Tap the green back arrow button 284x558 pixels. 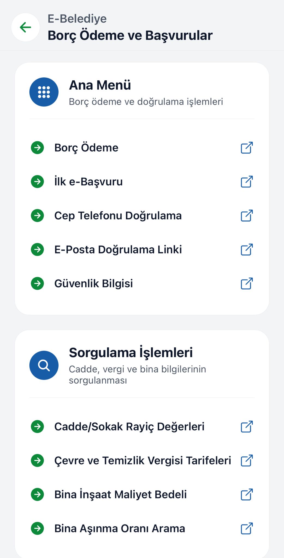click(x=25, y=27)
